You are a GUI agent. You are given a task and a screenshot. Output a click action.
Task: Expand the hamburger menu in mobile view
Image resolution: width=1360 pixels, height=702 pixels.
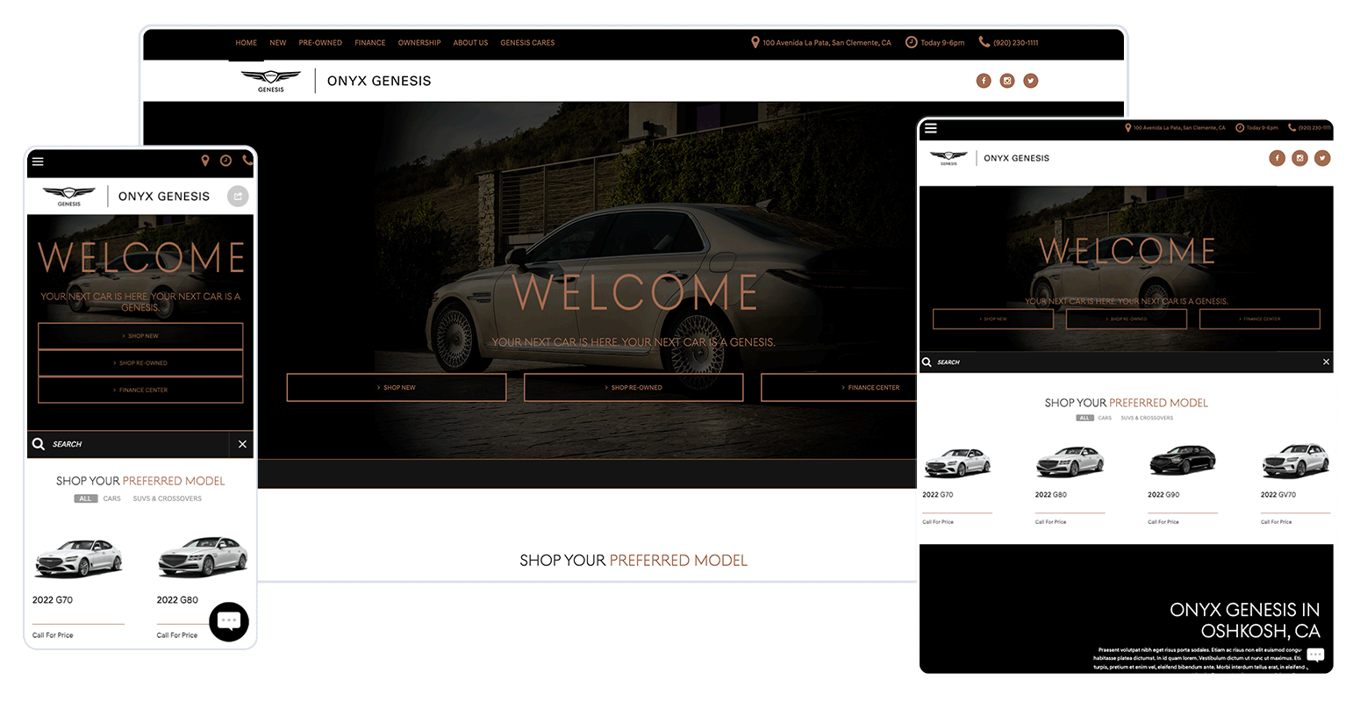pyautogui.click(x=38, y=161)
